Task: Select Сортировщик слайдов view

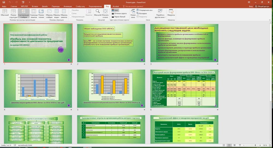Action: point(24,13)
